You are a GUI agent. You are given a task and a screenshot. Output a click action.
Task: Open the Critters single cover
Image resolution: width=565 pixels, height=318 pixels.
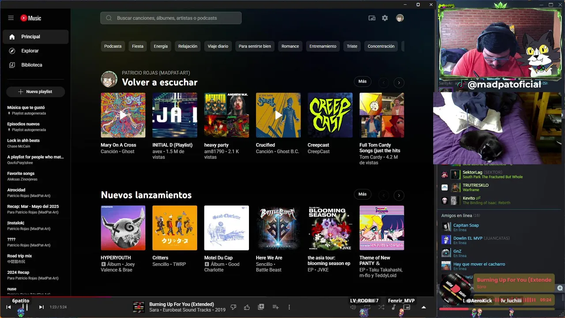pos(175,228)
